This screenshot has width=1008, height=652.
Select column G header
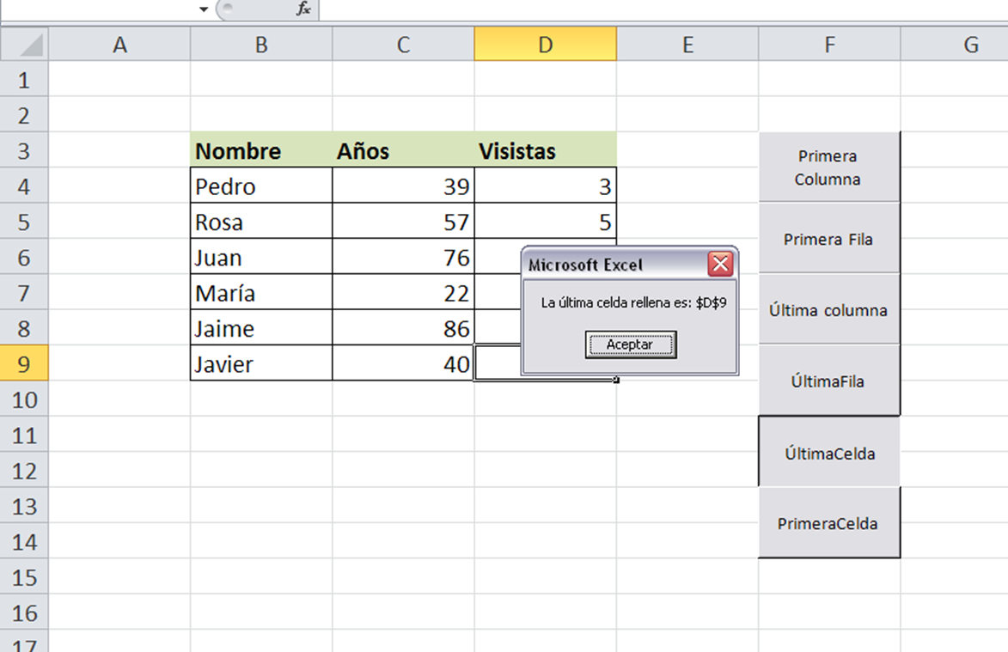pyautogui.click(x=970, y=45)
